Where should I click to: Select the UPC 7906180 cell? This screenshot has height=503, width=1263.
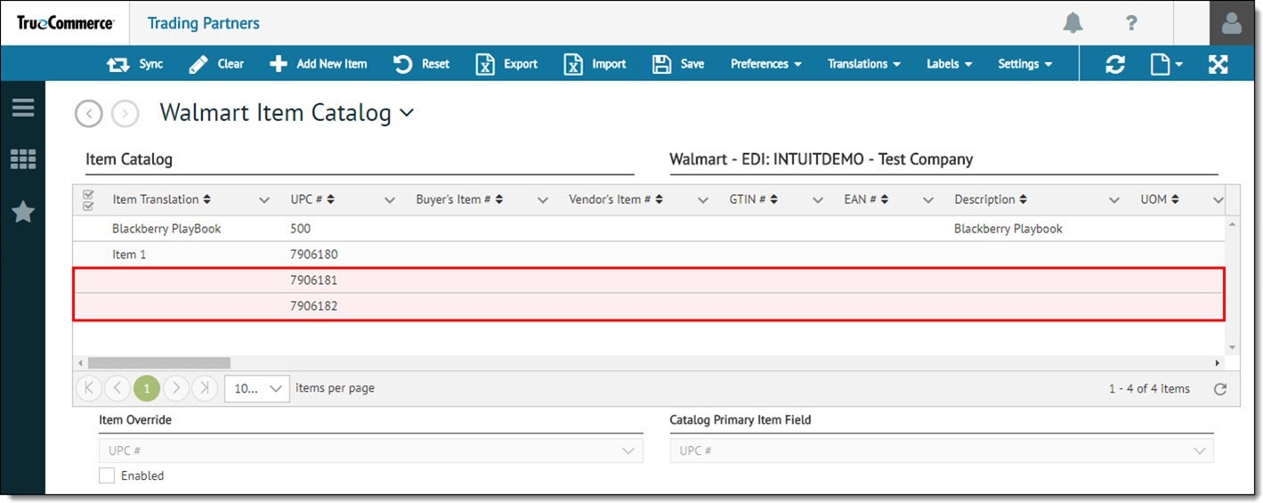(x=314, y=255)
